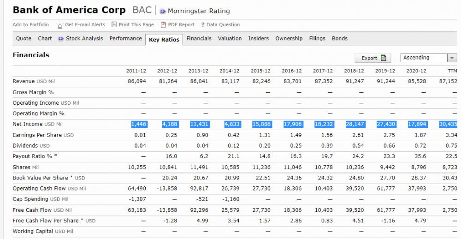Viewport: 461px width, 239px height.
Task: Click Add to Portfolio link
Action: 30,25
